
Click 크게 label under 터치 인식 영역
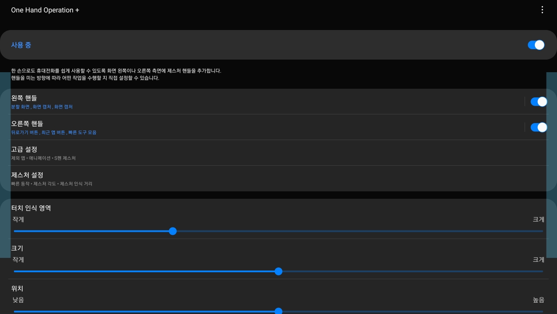tap(539, 220)
